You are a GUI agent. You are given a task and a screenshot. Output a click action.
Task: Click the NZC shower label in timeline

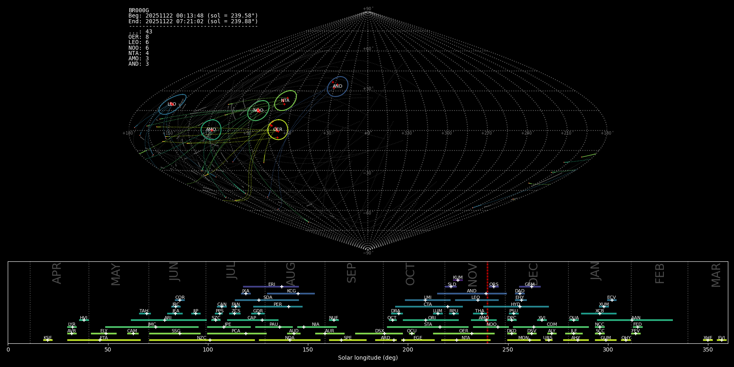tap(202, 338)
